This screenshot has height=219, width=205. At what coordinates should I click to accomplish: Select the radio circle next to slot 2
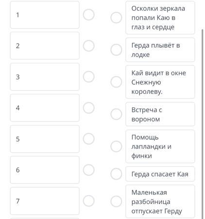coord(88,46)
